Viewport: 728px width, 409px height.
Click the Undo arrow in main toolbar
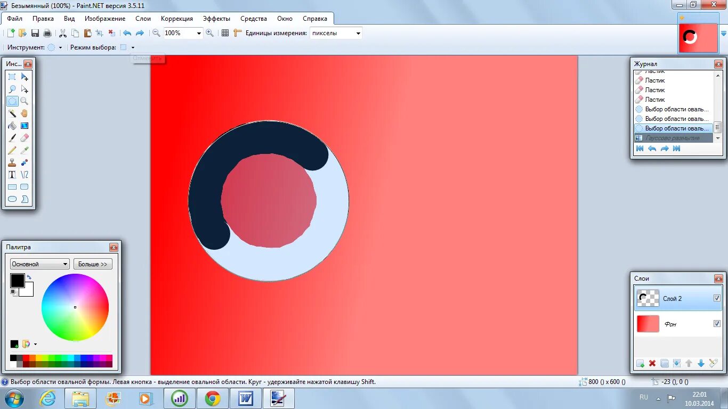click(x=127, y=33)
